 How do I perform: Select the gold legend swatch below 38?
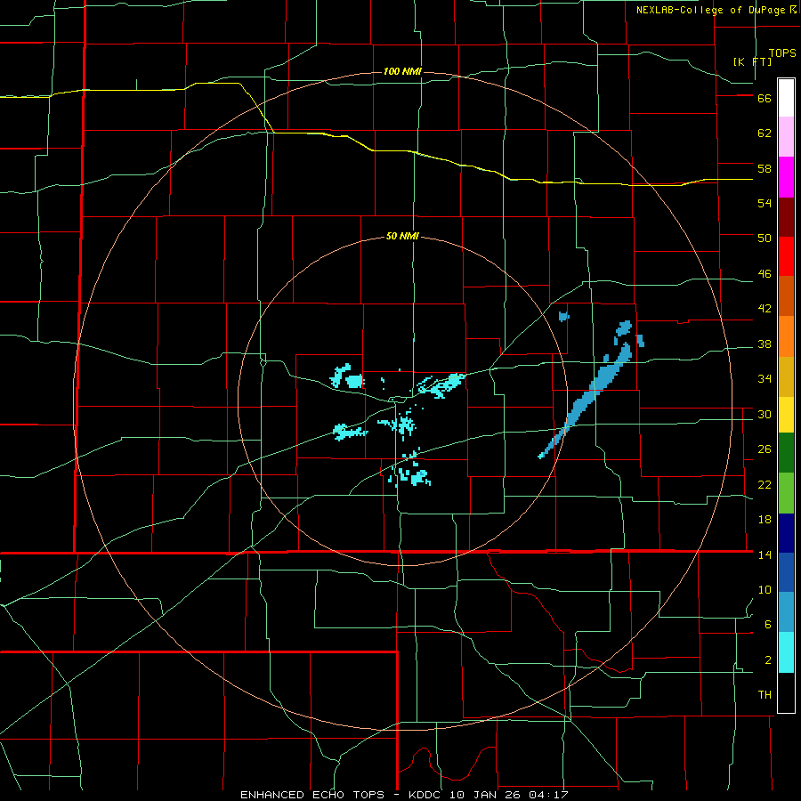point(786,376)
